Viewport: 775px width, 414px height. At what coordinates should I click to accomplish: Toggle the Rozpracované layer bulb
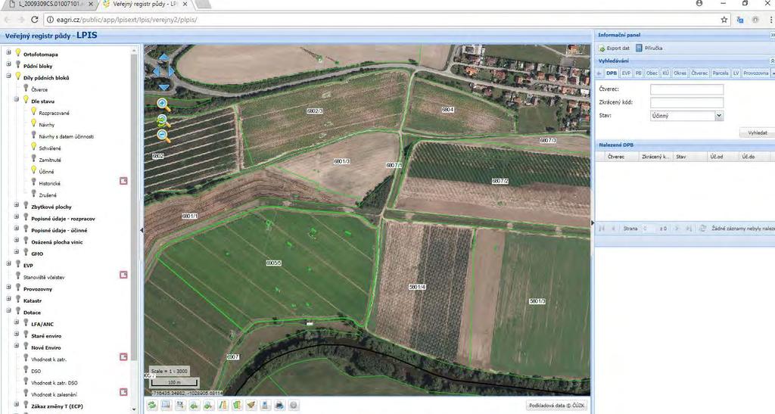click(33, 111)
